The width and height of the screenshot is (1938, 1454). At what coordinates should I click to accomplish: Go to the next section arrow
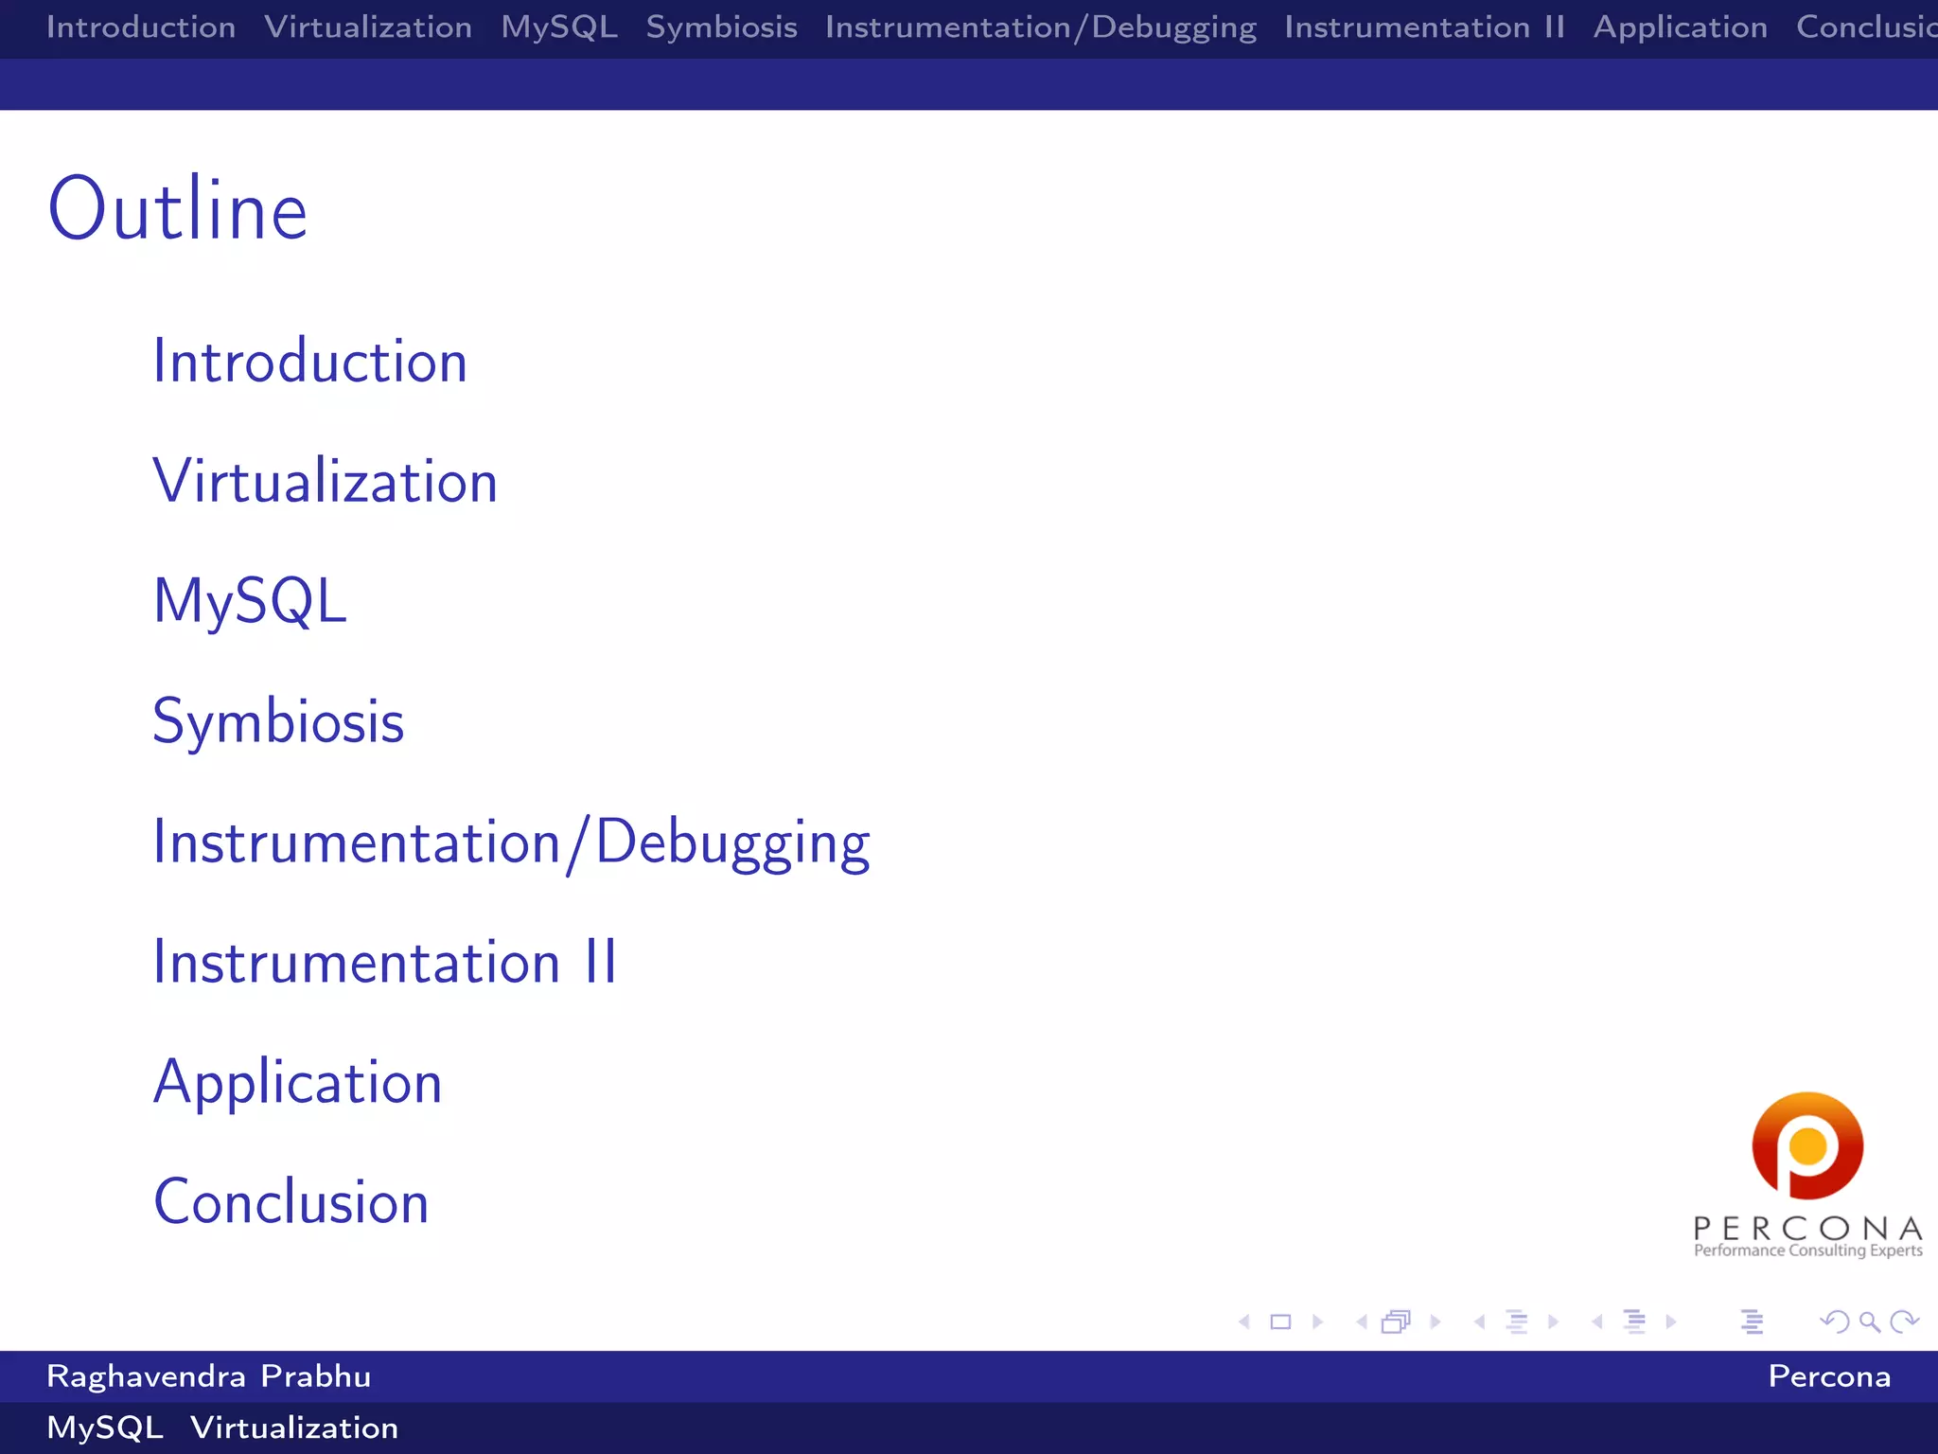[x=1671, y=1321]
